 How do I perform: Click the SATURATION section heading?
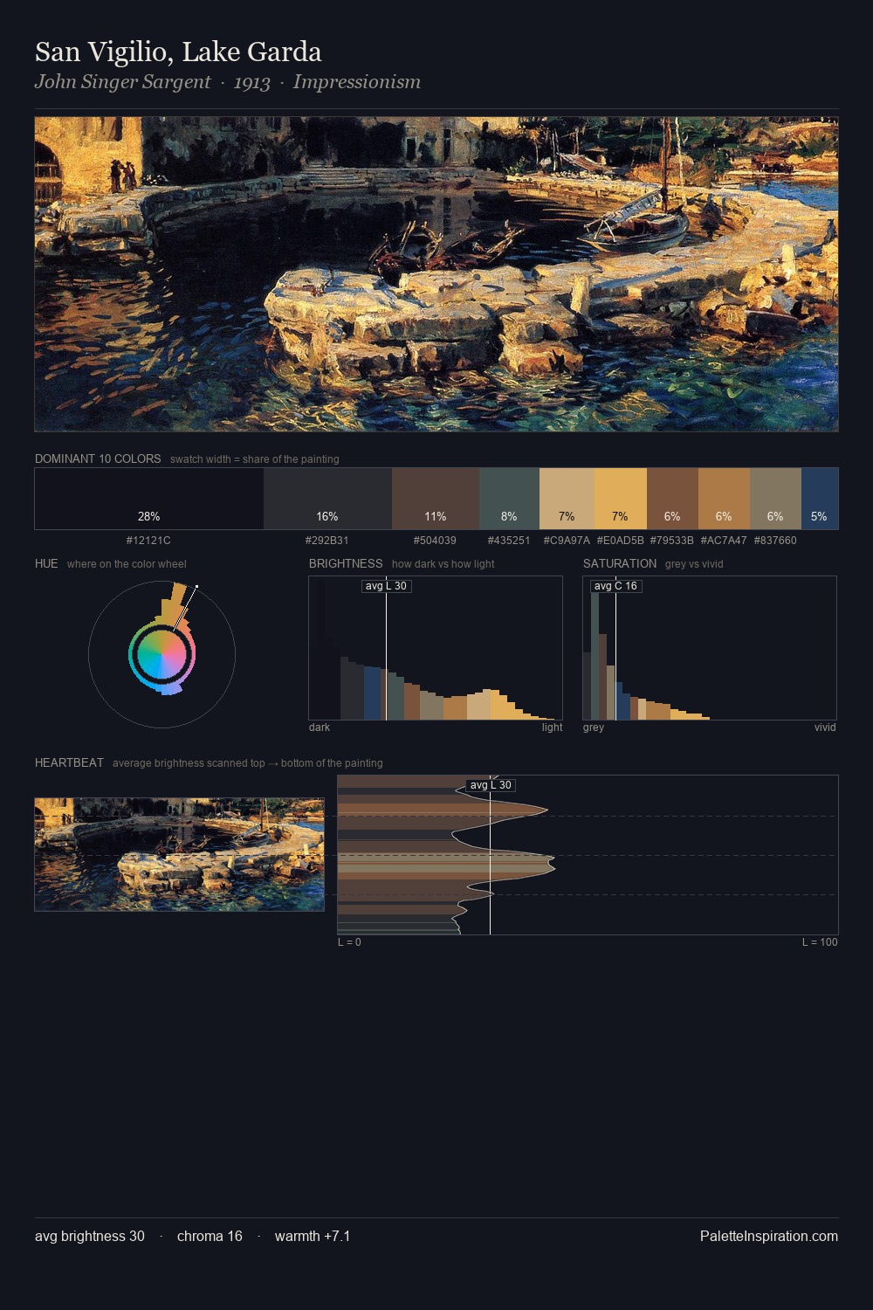tap(620, 563)
